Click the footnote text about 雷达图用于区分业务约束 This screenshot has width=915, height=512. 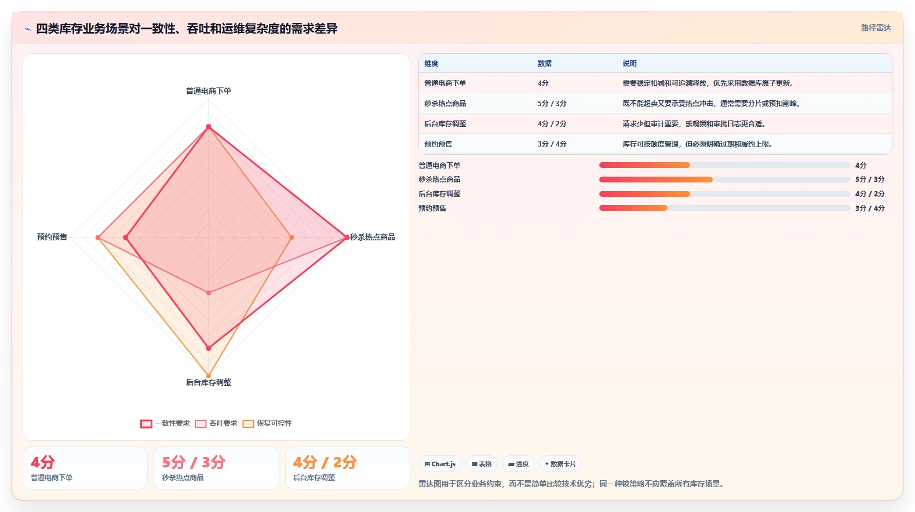573,484
